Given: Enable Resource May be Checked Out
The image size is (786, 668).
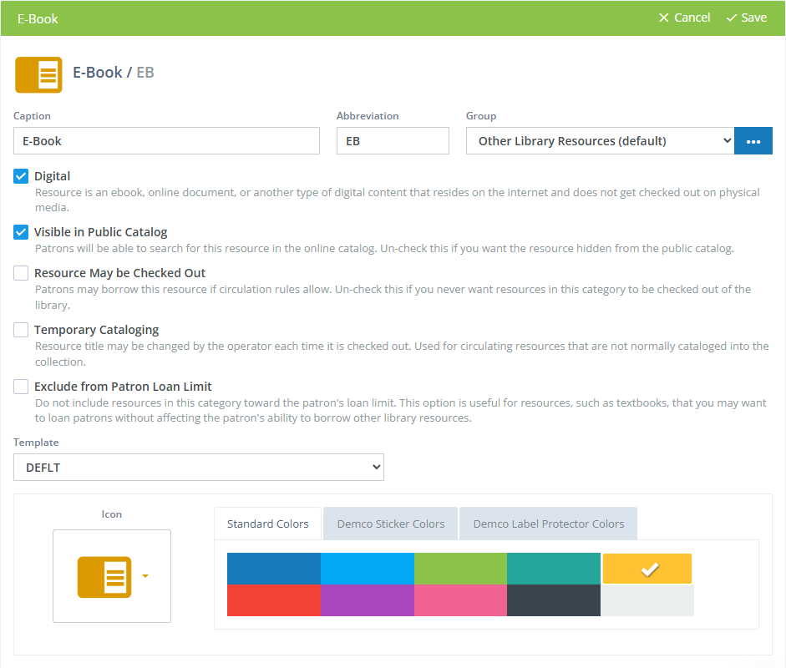Looking at the screenshot, I should [x=20, y=273].
